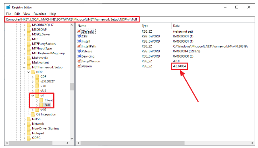This screenshot has height=148, width=258.
Task: Click the v3.0 folder icon
Action: pyautogui.click(x=37, y=86)
